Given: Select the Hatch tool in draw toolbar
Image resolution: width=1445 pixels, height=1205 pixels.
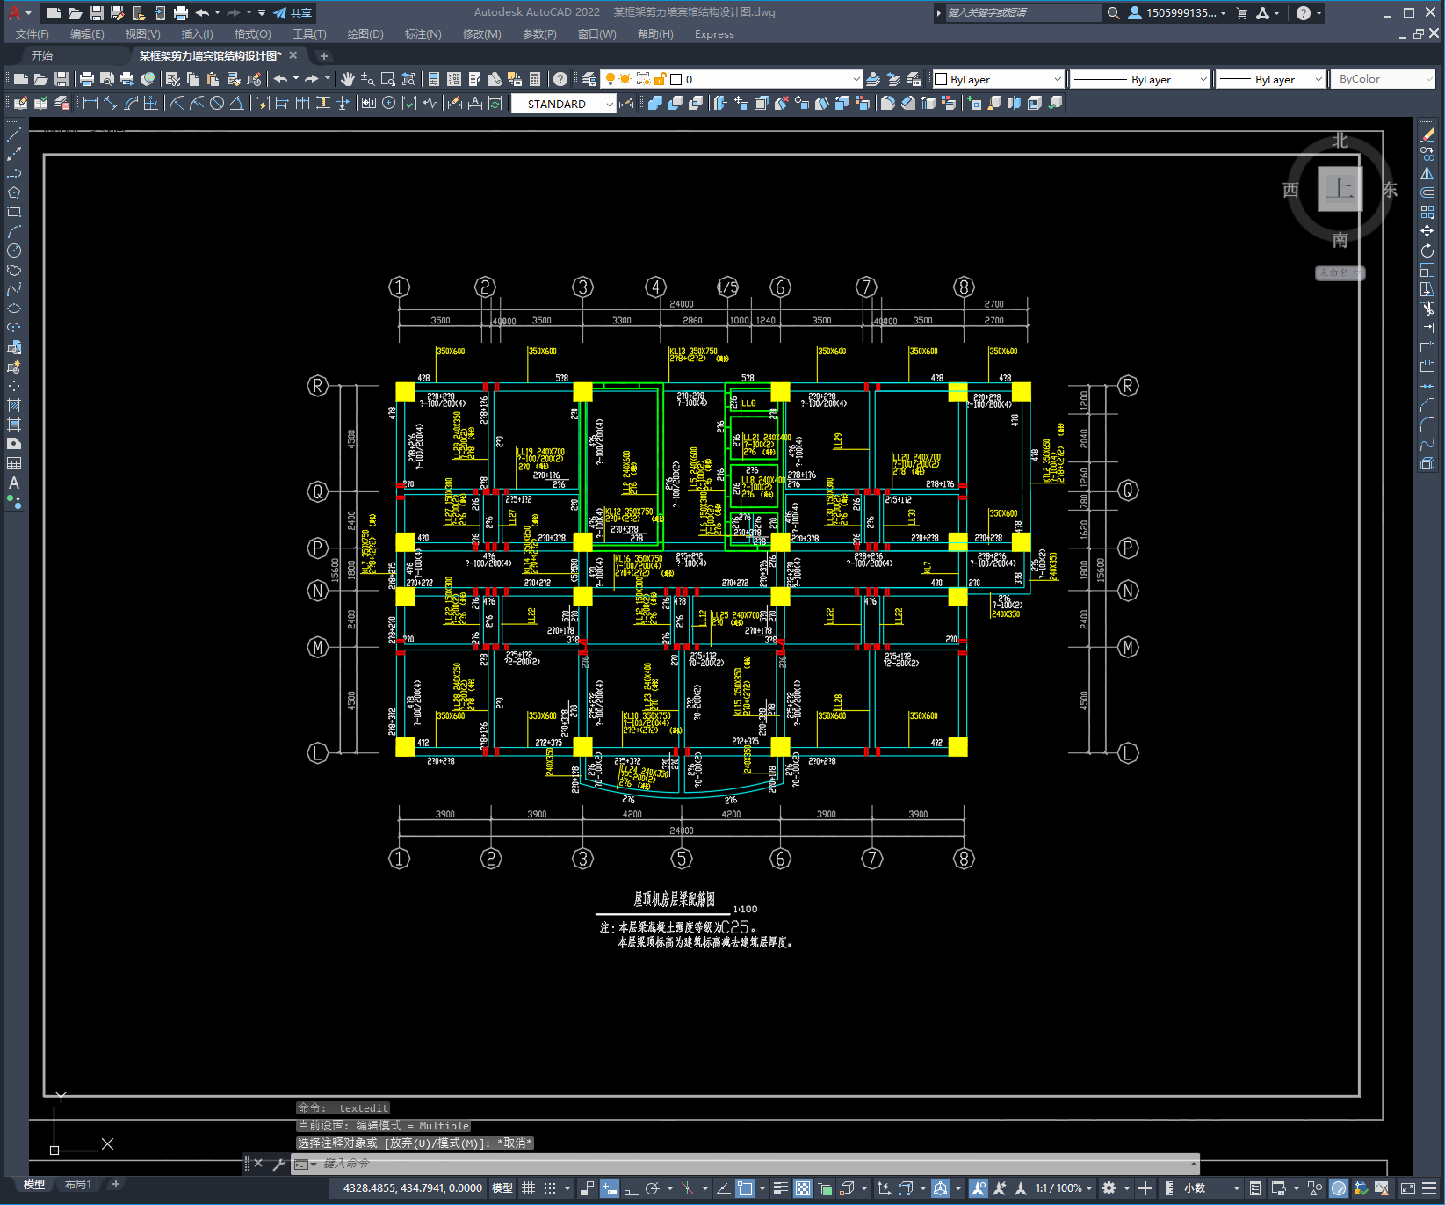Looking at the screenshot, I should coord(14,405).
